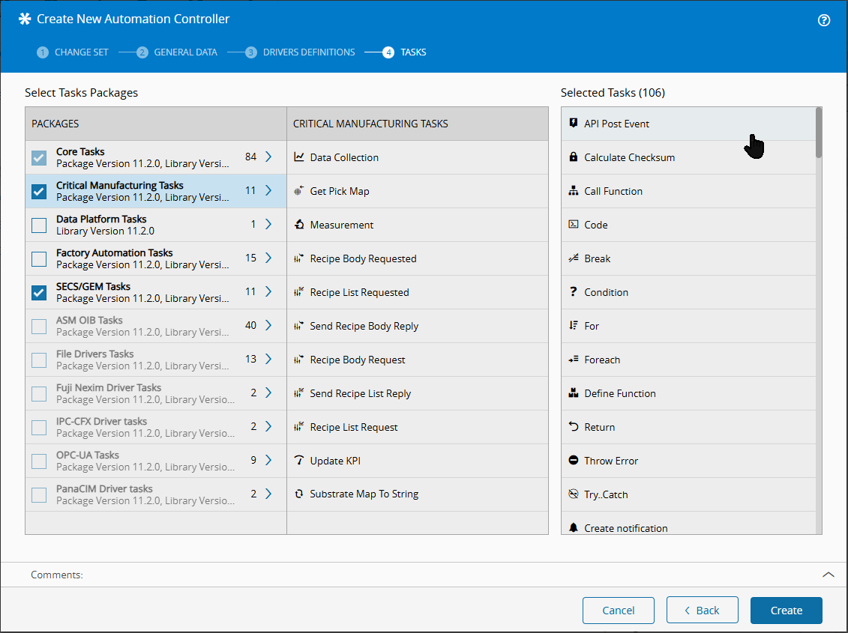Screen dimensions: 848x633
Task: Click the Call Function hierarchy icon
Action: pyautogui.click(x=574, y=191)
